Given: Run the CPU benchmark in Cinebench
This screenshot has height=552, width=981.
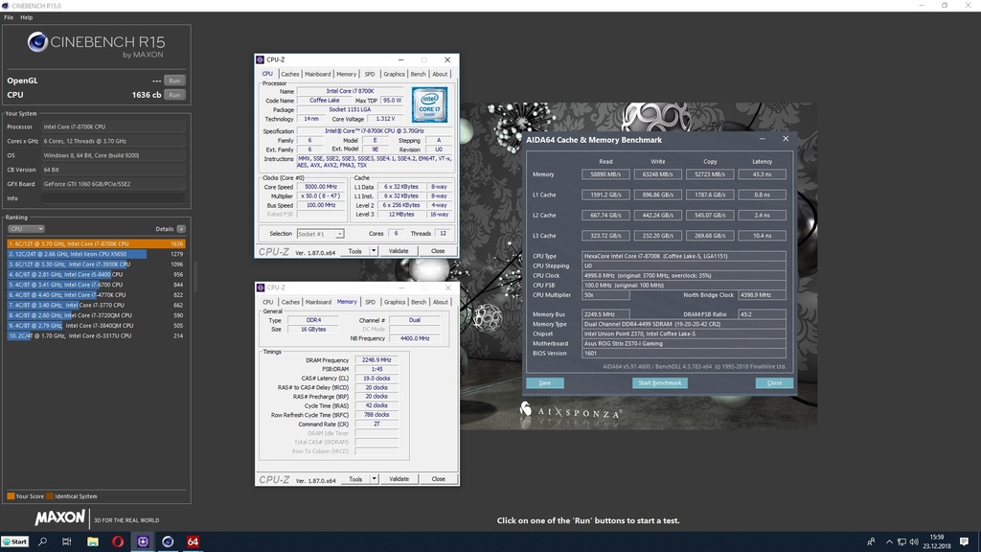Looking at the screenshot, I should pyautogui.click(x=174, y=95).
